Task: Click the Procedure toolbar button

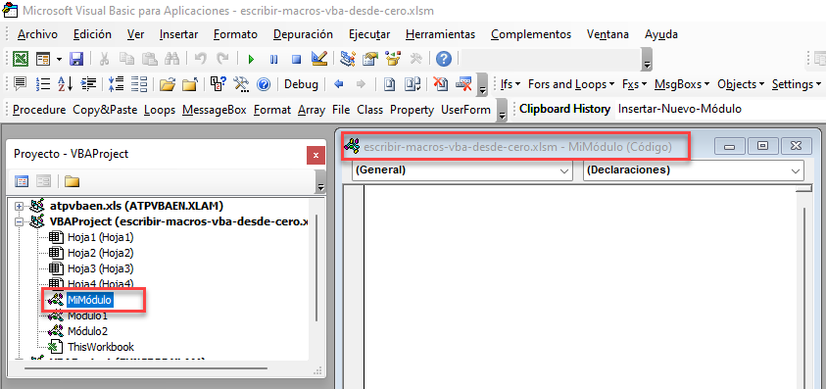Action: point(39,110)
